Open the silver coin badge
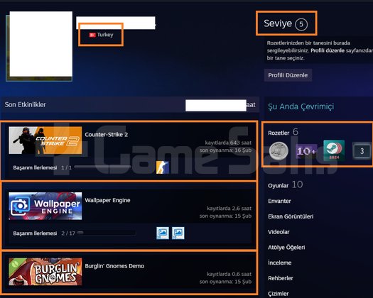Viewport: 373px width, 298px height. 279,150
